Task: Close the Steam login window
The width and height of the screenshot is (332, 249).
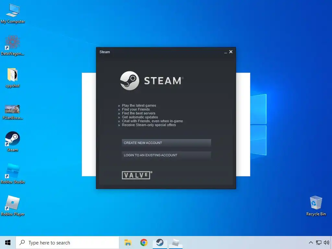Action: [x=231, y=52]
